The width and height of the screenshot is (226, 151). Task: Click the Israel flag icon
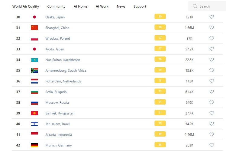(x=34, y=124)
